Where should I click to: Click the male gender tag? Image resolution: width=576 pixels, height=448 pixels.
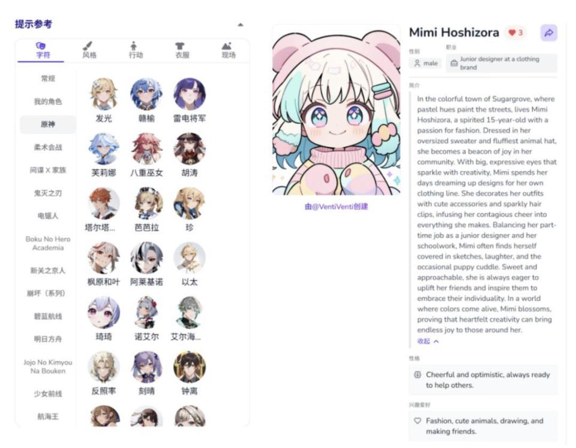point(426,63)
